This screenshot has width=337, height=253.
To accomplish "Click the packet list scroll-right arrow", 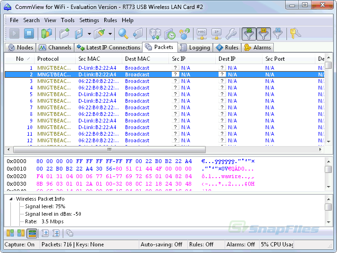I will [x=320, y=149].
